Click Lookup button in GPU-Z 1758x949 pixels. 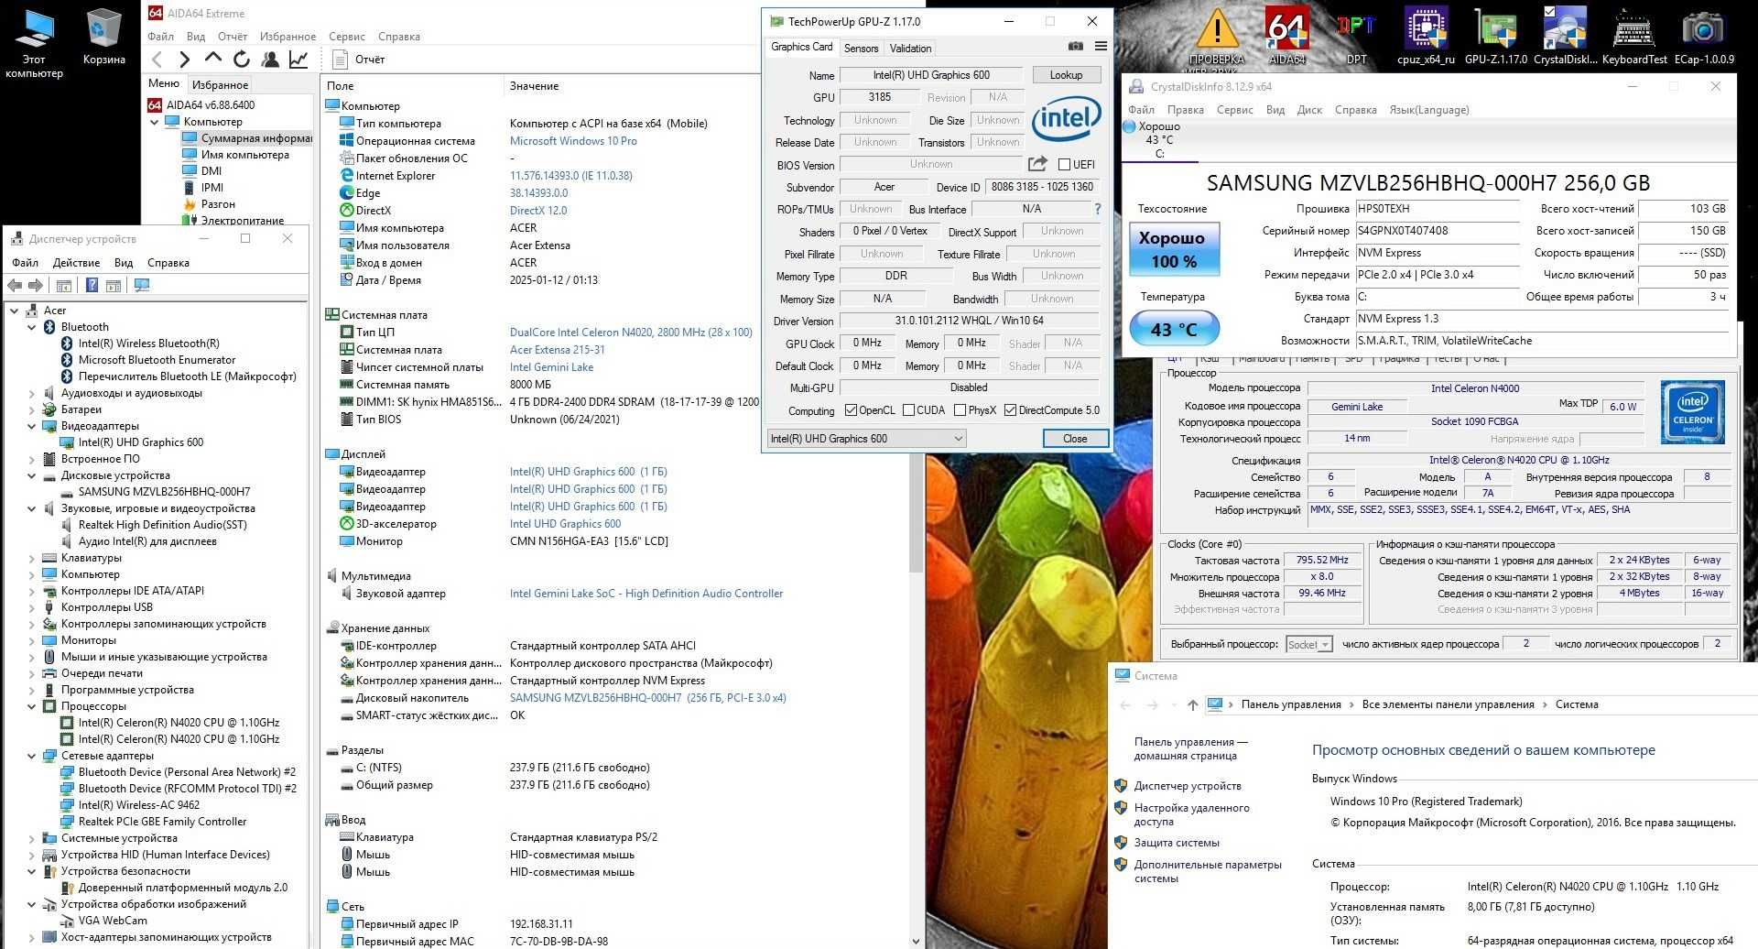click(1066, 75)
